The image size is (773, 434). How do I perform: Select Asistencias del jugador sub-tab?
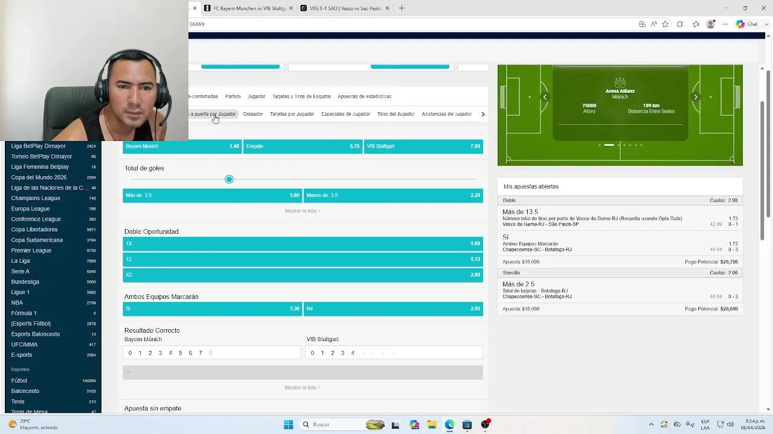[x=446, y=114]
